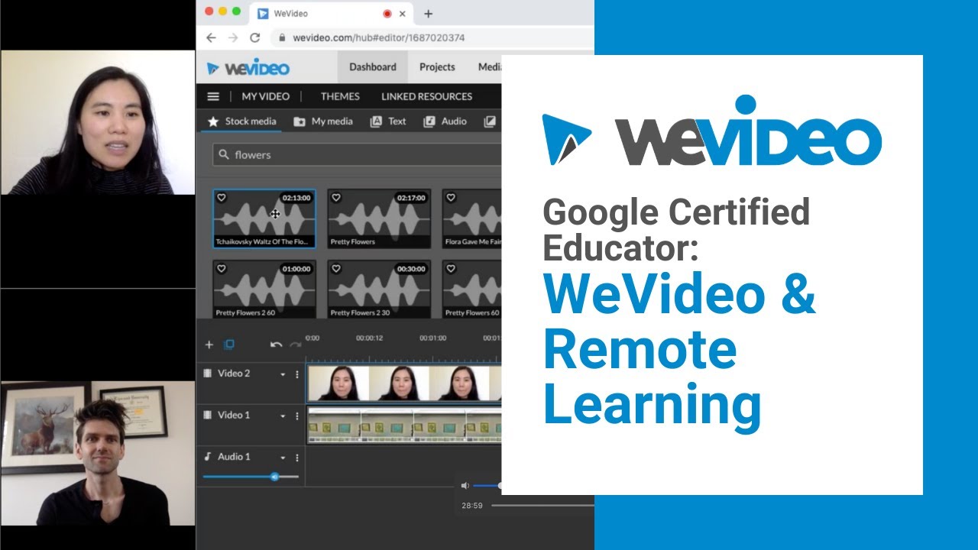
Task: Open the Video 1 three-dot menu
Action: 297,416
